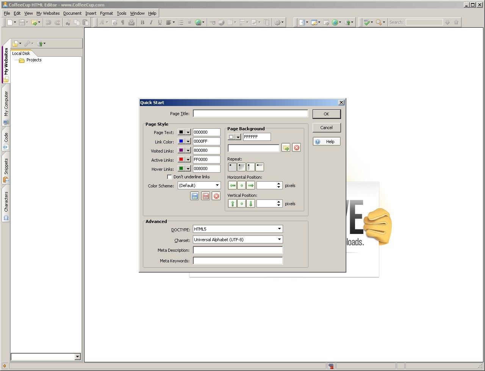Select the Projects folder in tree
485x371 pixels.
tap(30, 60)
